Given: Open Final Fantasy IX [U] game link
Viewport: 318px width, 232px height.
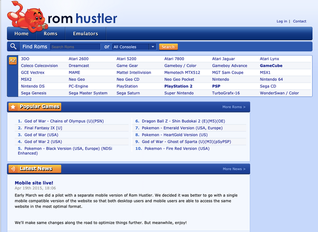Looking at the screenshot, I should click(43, 128).
